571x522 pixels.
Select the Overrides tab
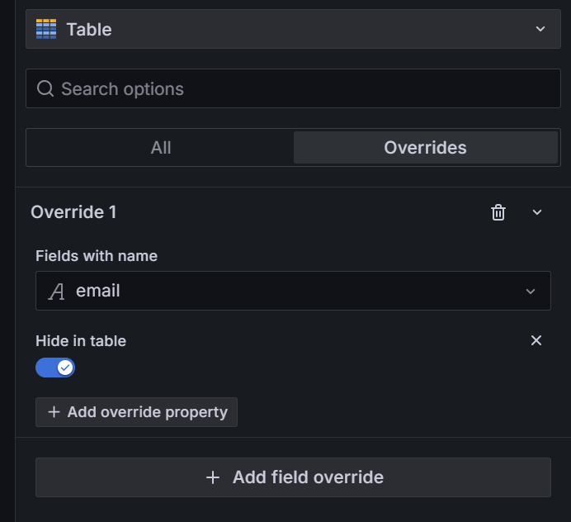[x=425, y=148]
